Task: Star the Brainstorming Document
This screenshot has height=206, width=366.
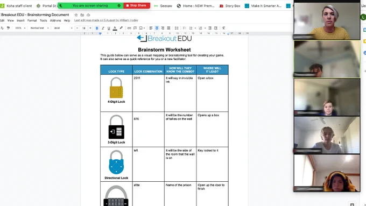Action: tap(76, 15)
